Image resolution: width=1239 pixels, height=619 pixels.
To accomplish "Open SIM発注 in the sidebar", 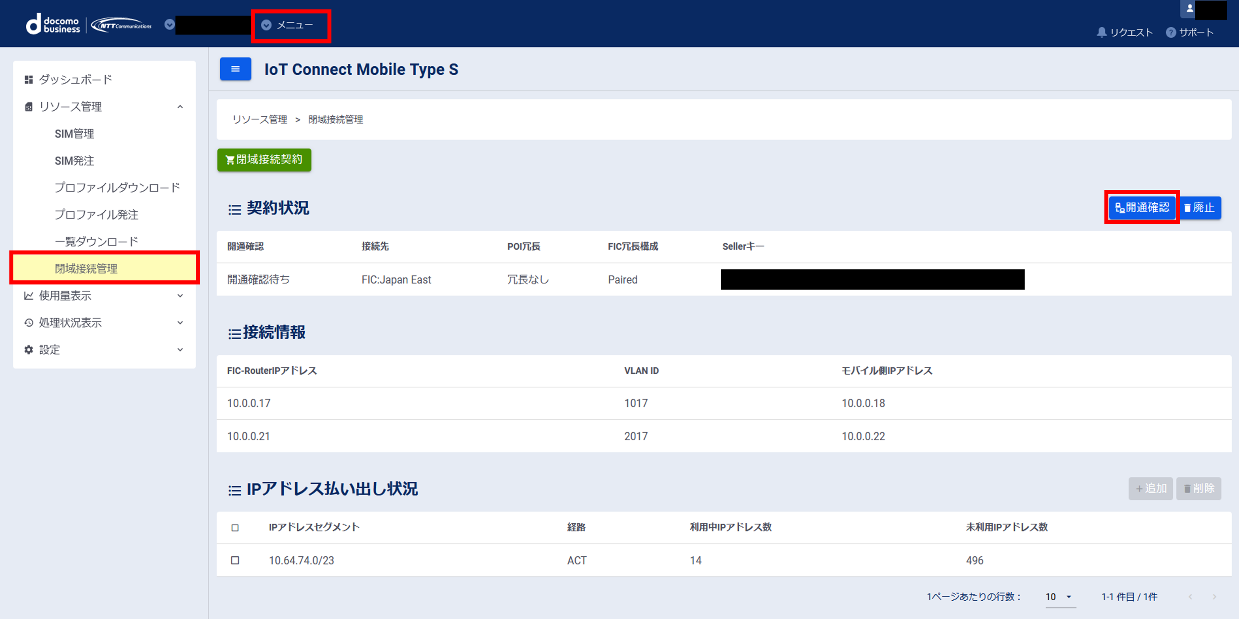I will [x=75, y=160].
